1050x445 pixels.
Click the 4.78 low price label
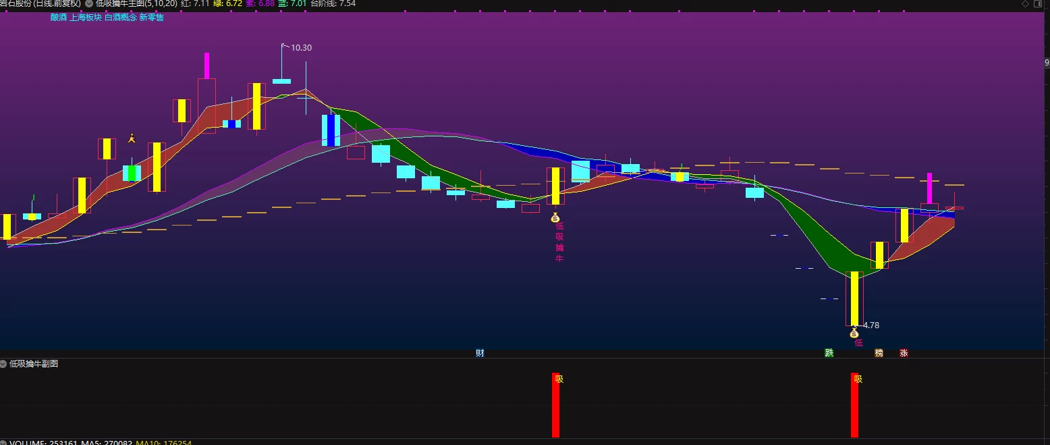[871, 325]
